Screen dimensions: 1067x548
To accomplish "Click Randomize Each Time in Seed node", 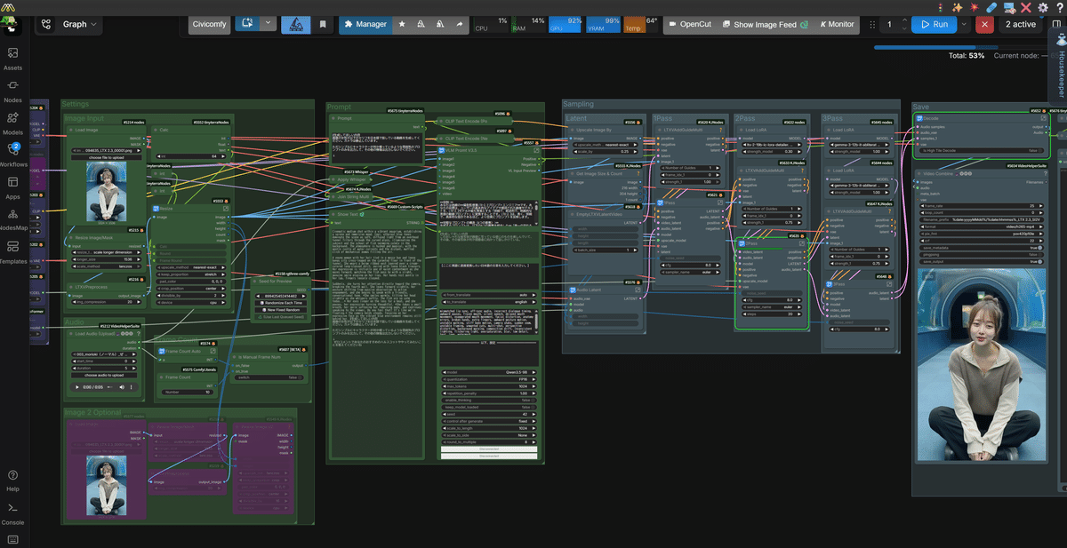I will click(281, 303).
